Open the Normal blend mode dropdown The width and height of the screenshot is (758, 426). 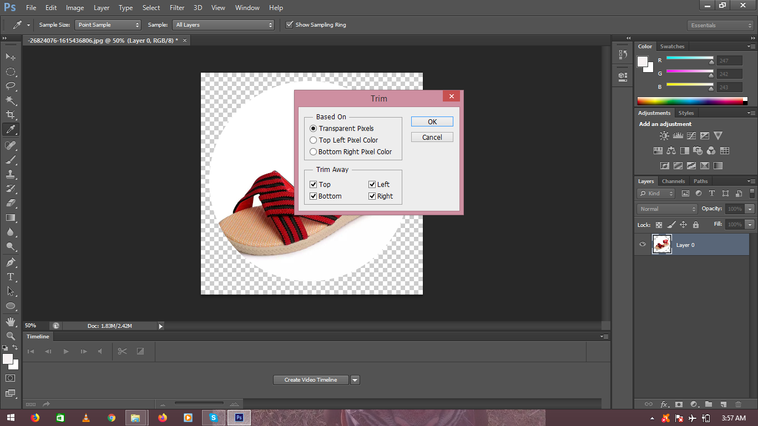click(668, 209)
